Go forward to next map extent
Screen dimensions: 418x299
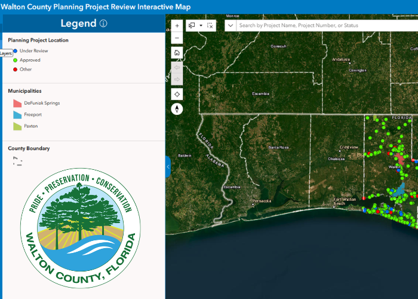point(177,80)
